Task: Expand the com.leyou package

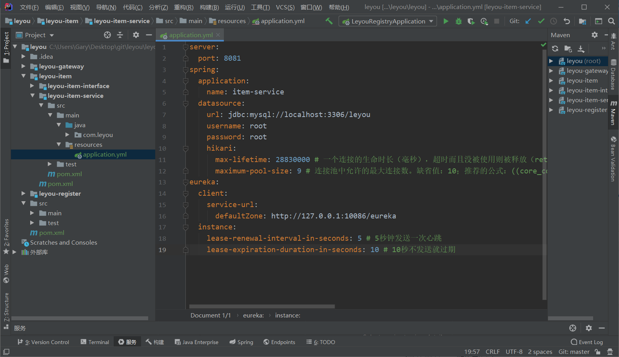Action: pyautogui.click(x=67, y=135)
